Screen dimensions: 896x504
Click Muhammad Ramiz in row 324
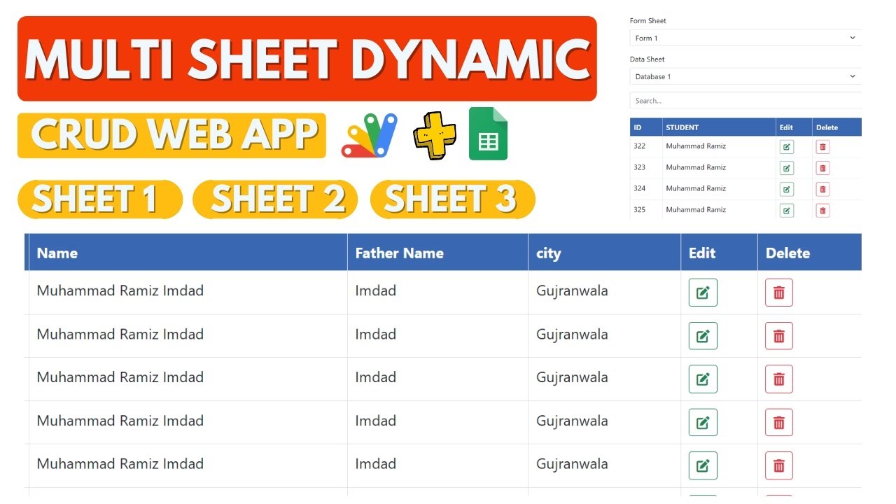tap(696, 188)
